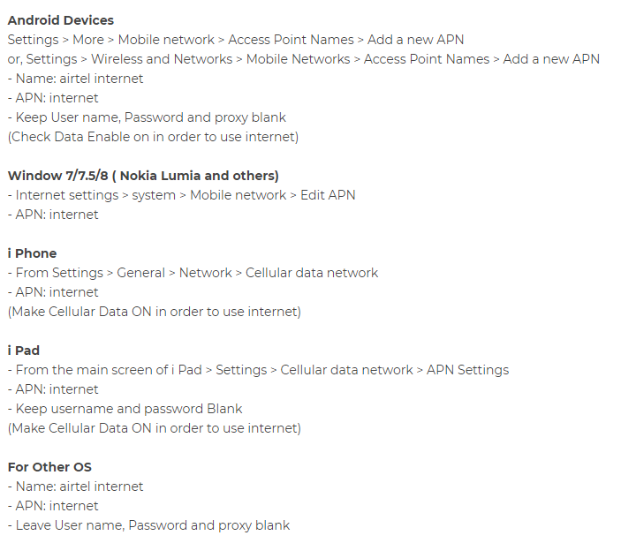
Task: Click the i Phone heading
Action: (32, 253)
